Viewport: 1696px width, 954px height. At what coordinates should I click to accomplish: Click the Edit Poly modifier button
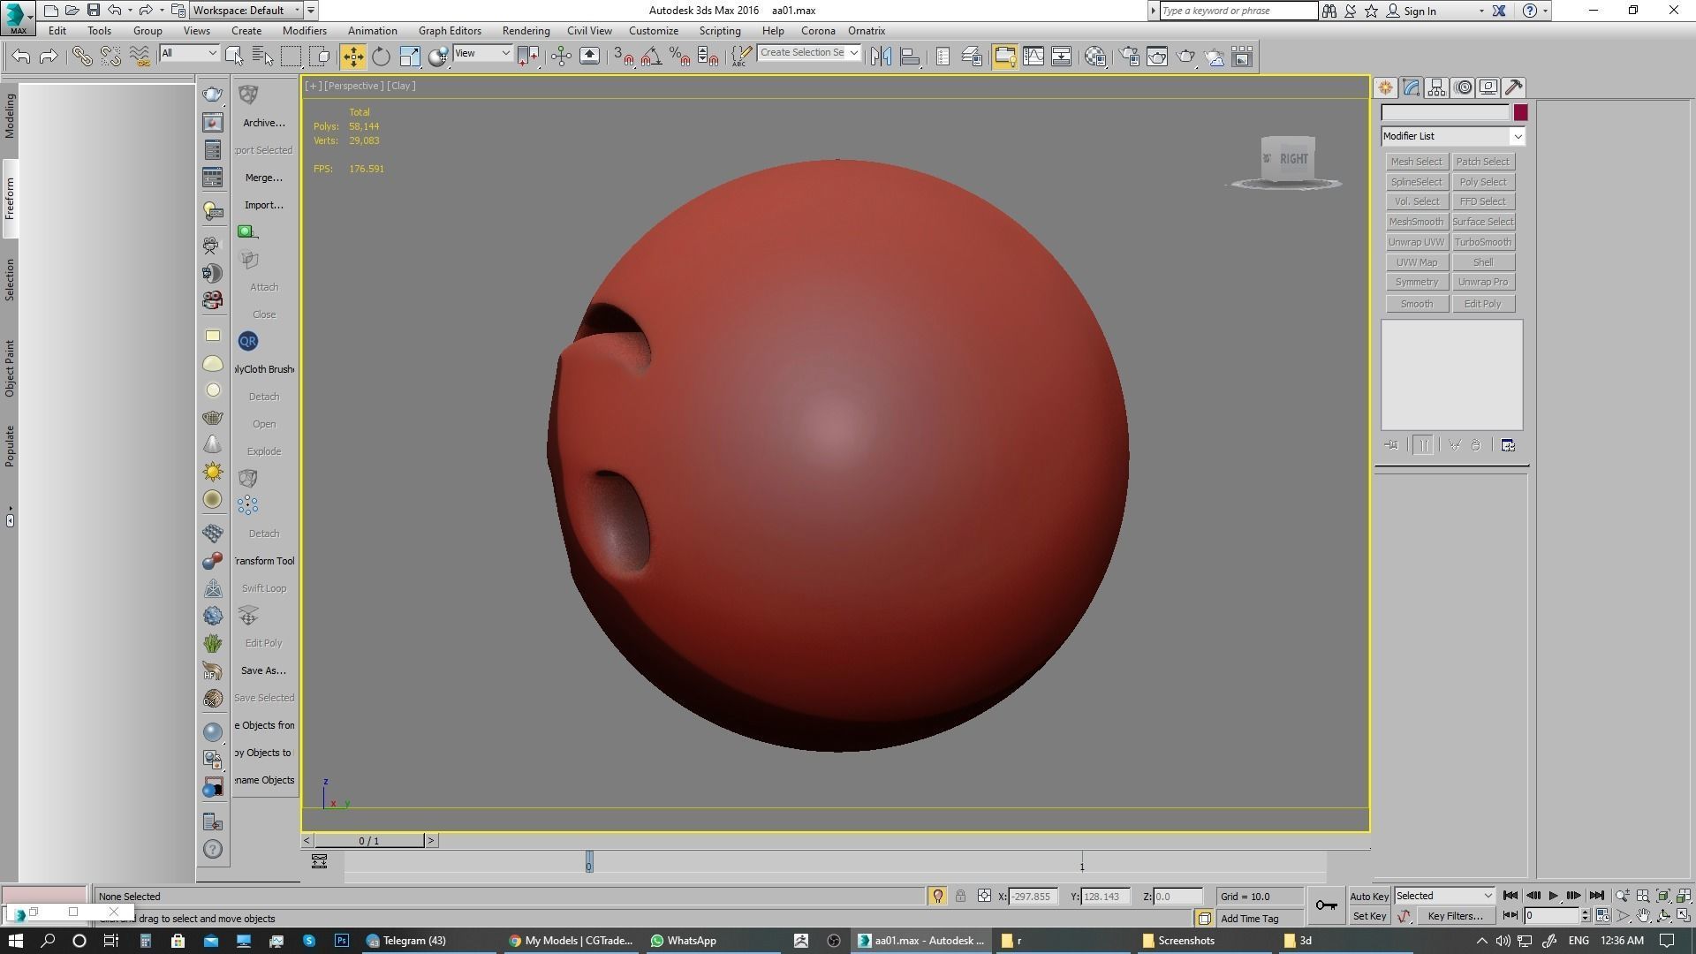[1483, 304]
